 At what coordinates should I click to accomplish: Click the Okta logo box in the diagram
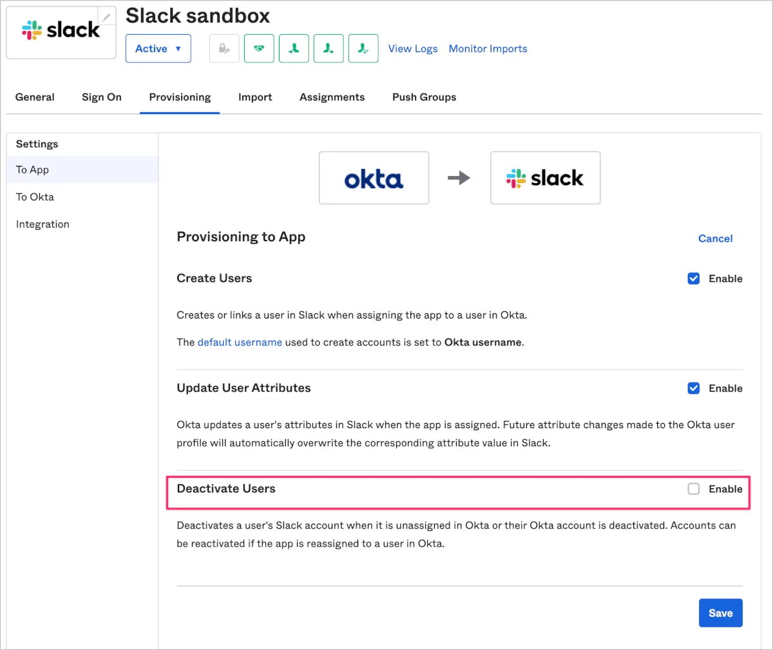pos(374,178)
